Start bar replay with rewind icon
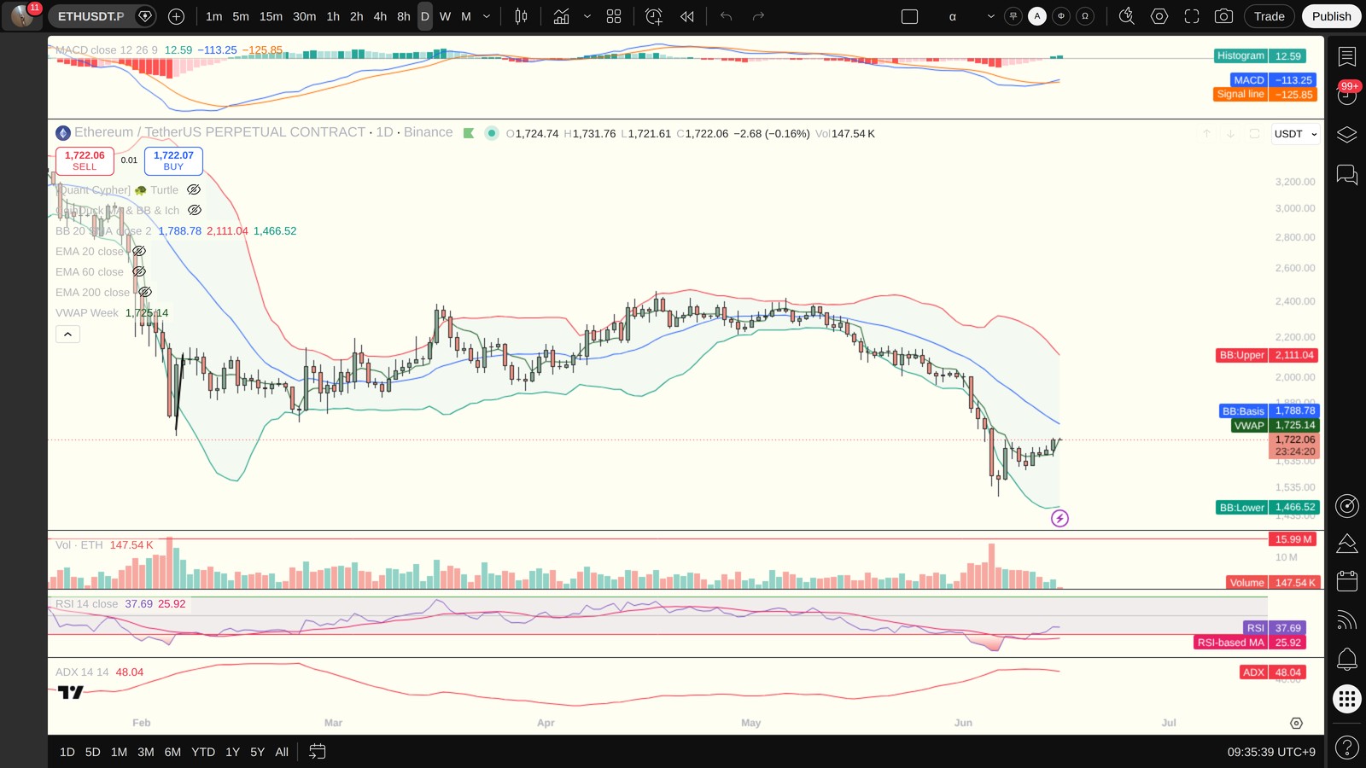 click(687, 16)
